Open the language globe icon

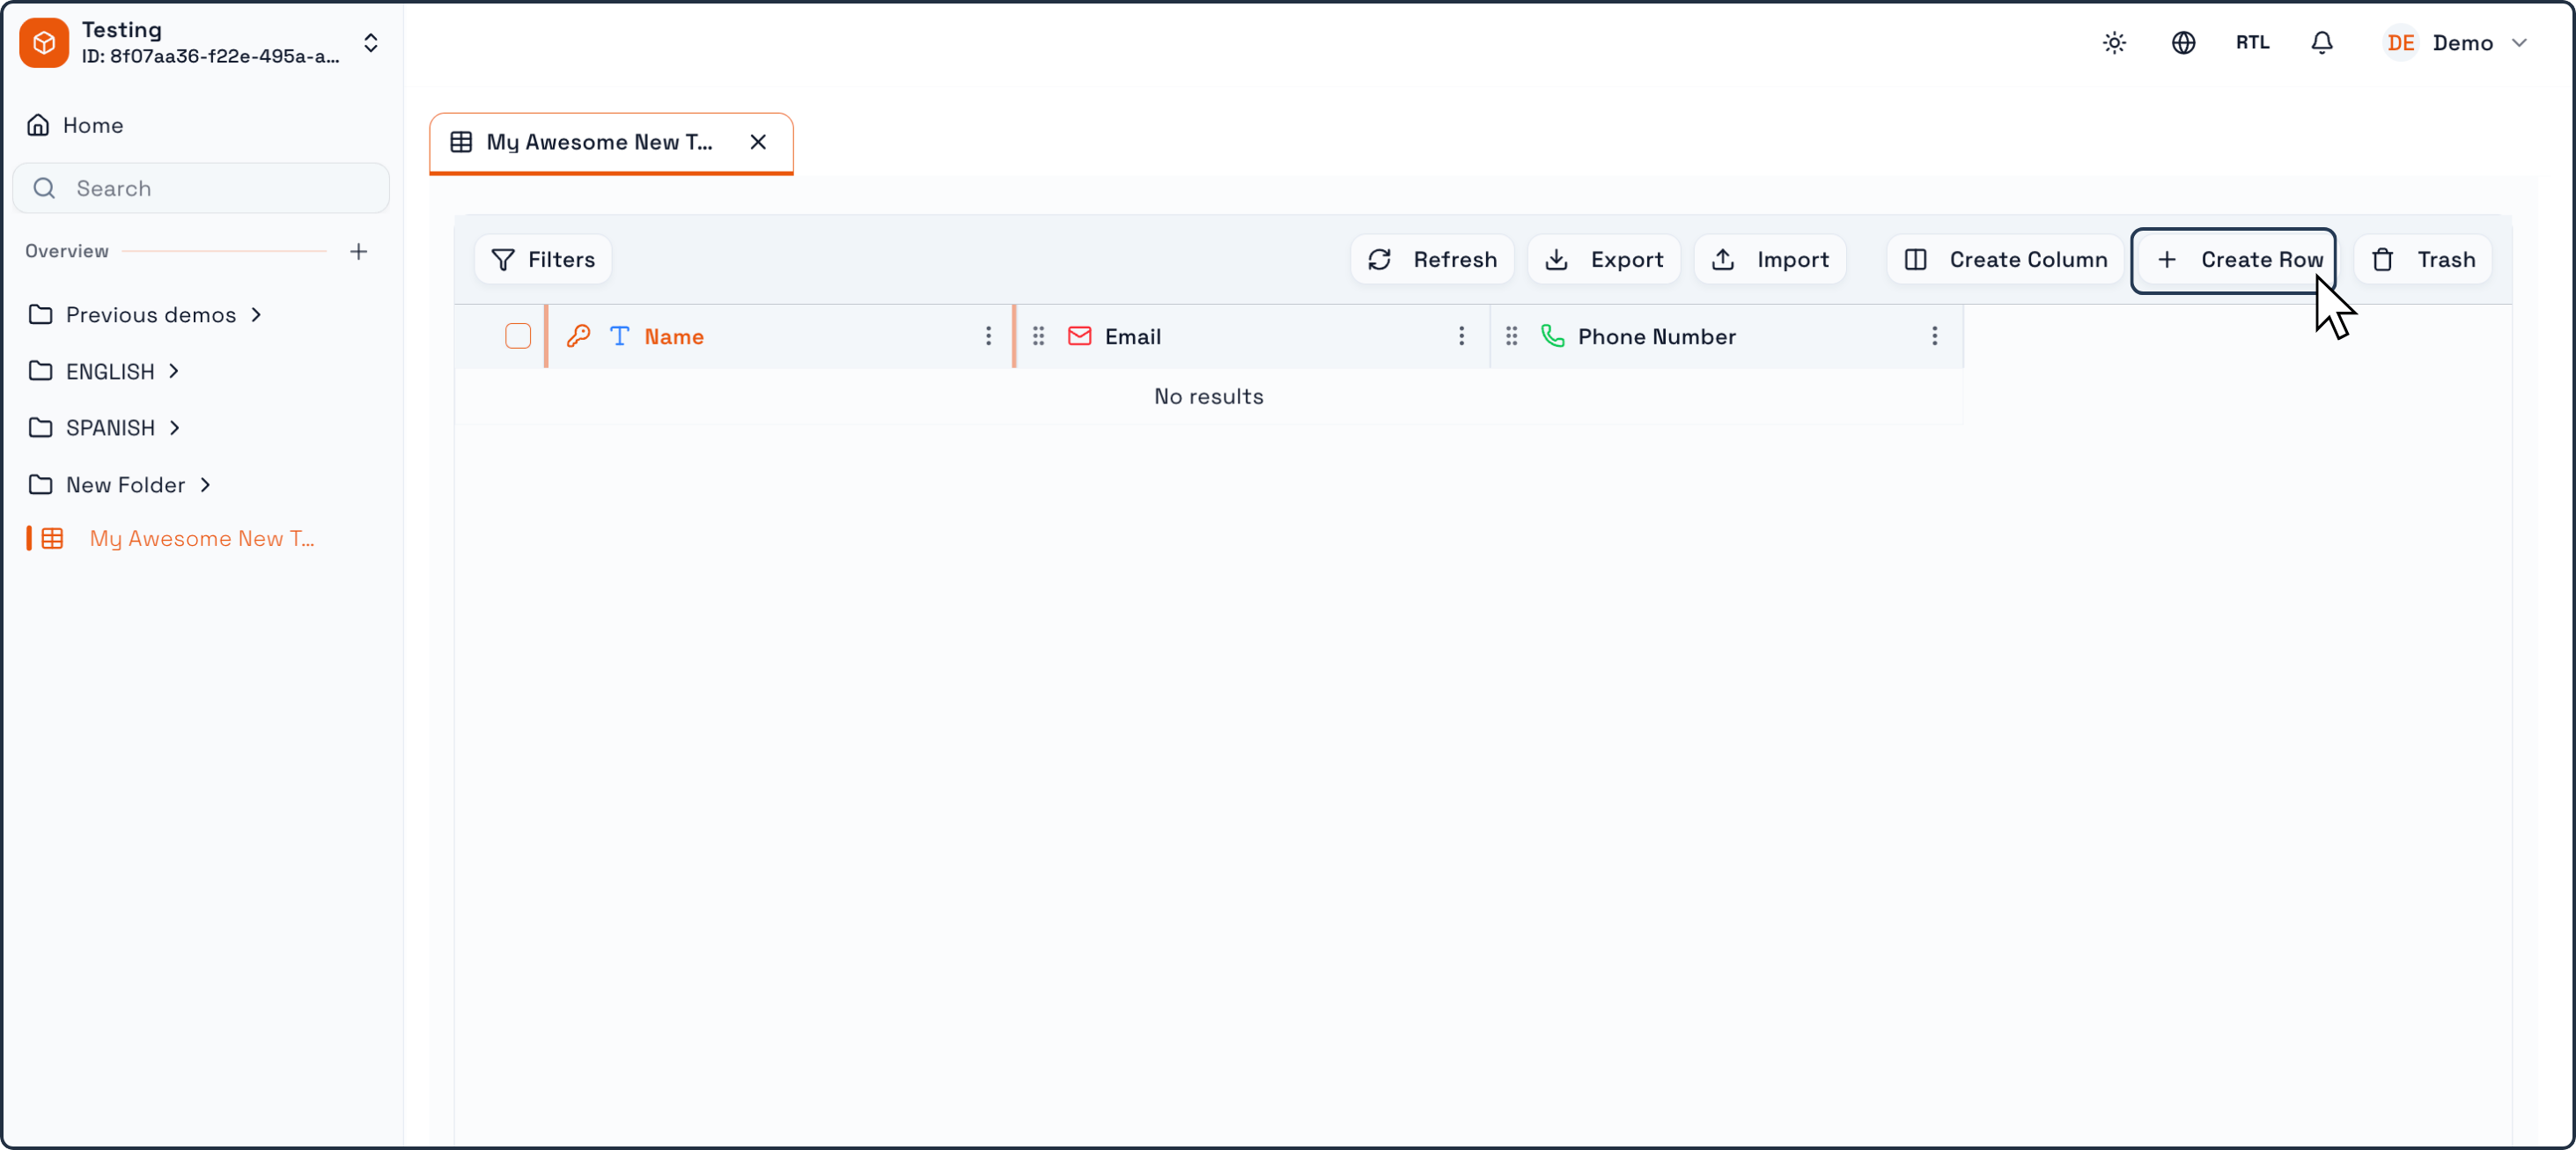pos(2183,43)
